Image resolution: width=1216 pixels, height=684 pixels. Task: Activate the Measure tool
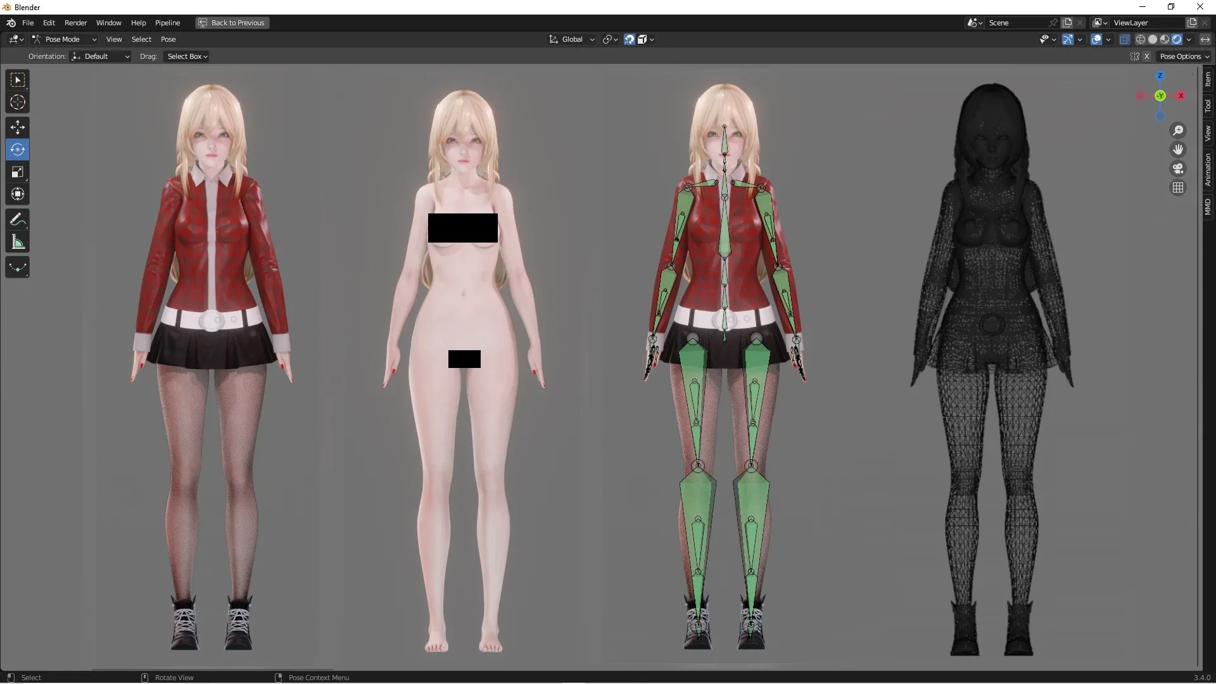coord(17,241)
